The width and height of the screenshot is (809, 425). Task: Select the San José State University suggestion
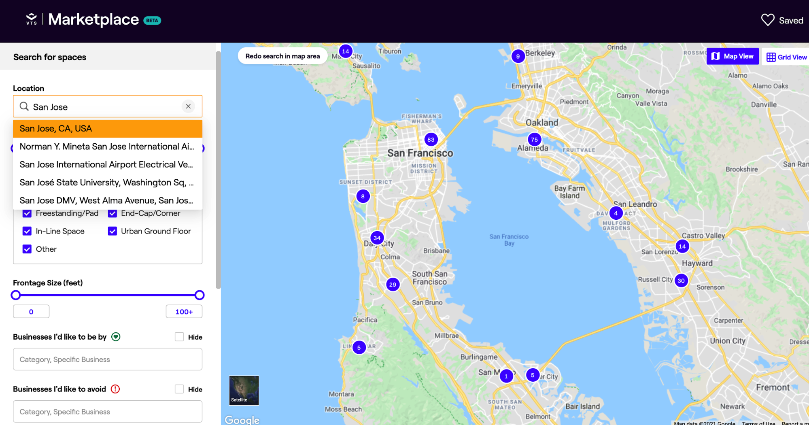click(x=108, y=183)
